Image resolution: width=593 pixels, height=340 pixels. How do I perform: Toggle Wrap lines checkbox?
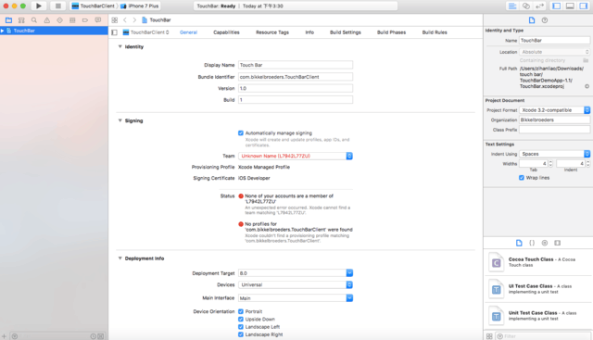[x=522, y=178]
